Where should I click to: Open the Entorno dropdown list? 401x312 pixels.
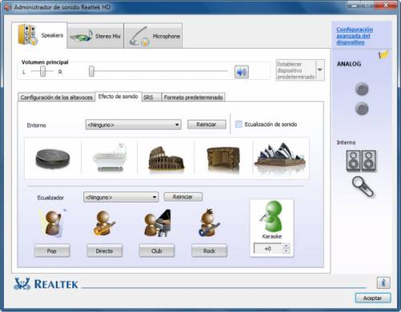point(133,125)
